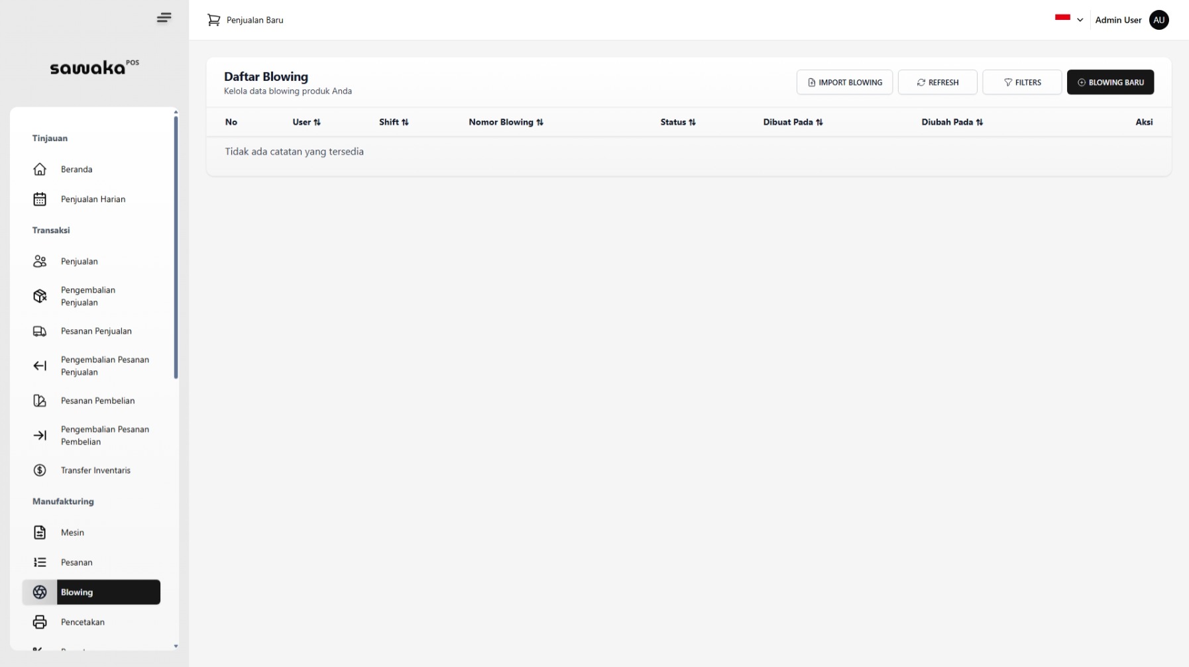The width and height of the screenshot is (1189, 667).
Task: Click the Penjualan Harian calendar icon
Action: [x=40, y=199]
